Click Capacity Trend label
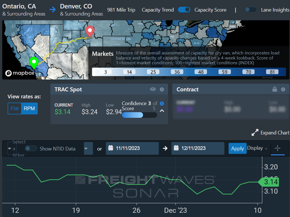Image resolution: width=290 pixels, height=217 pixels. coord(158,10)
